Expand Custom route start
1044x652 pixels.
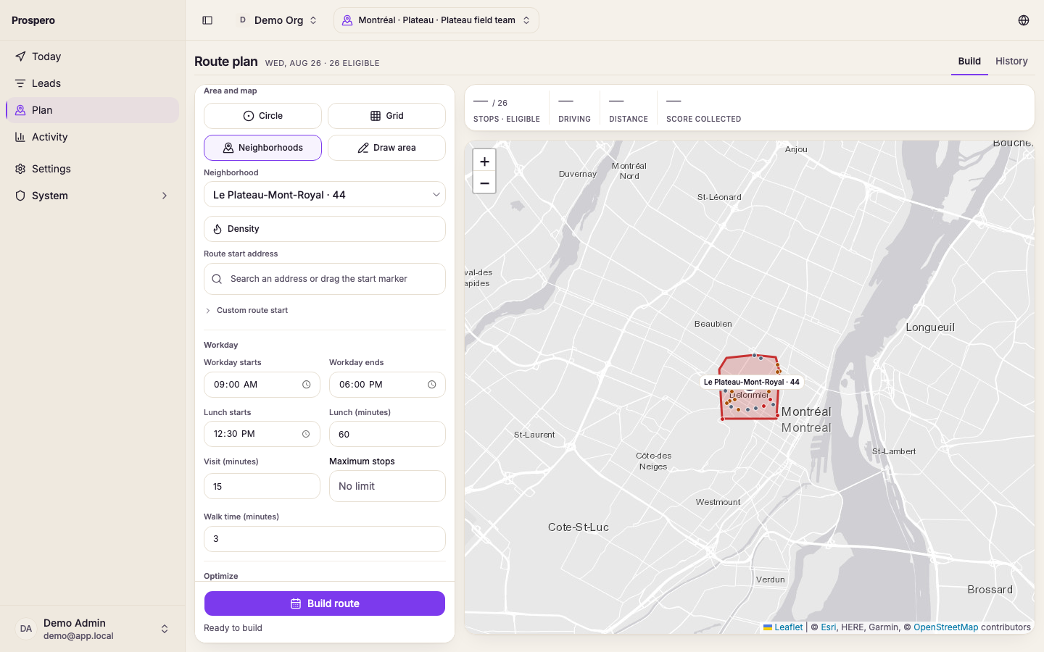(246, 310)
